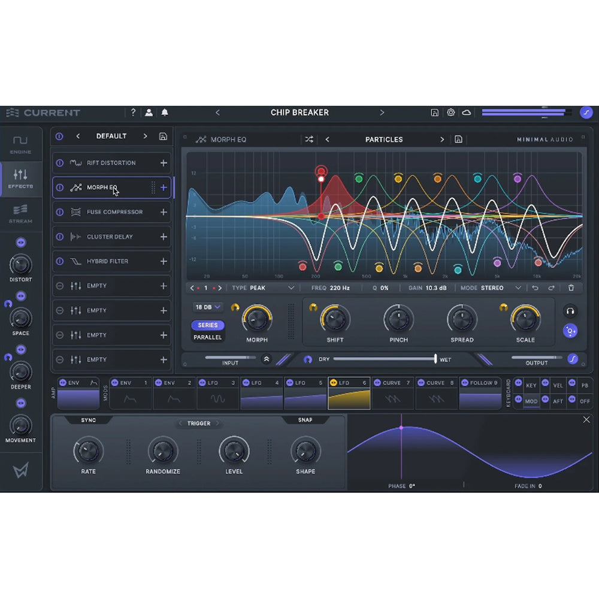Randomize Morph EQ with shuffle icon

pos(309,140)
